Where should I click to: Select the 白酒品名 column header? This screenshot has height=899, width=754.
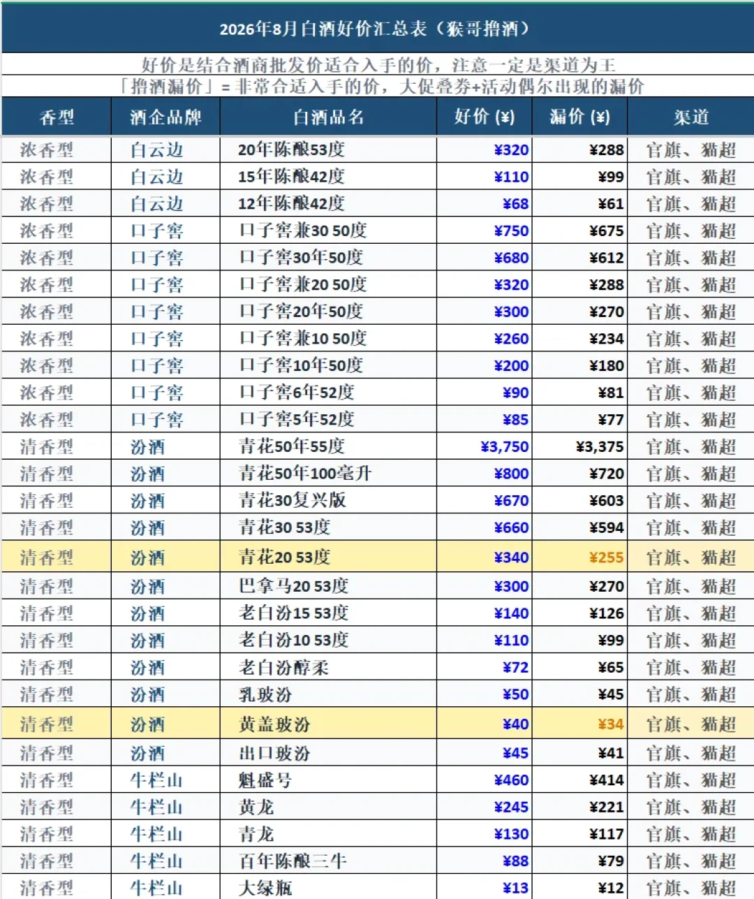[x=328, y=117]
